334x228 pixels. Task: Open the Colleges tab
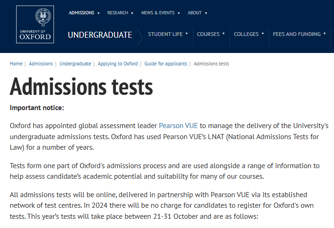(x=246, y=34)
